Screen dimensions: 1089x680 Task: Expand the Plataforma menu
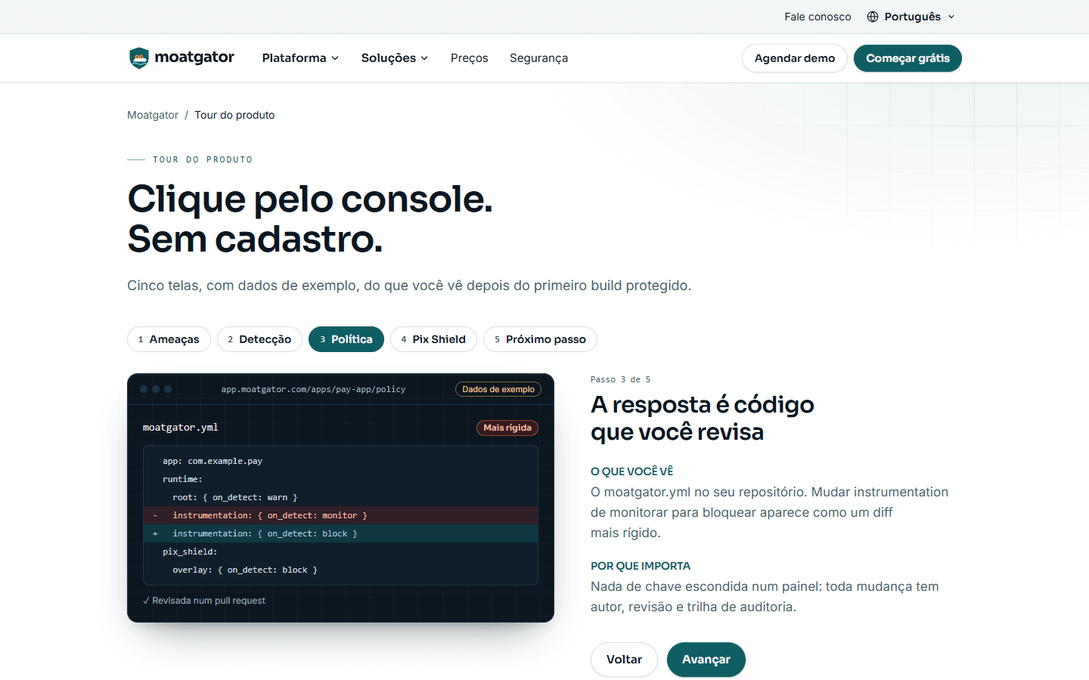pyautogui.click(x=300, y=58)
